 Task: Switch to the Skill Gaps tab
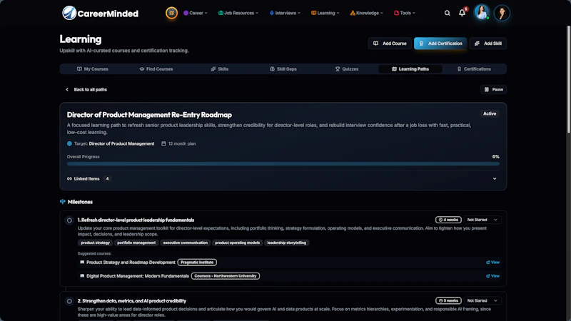283,68
